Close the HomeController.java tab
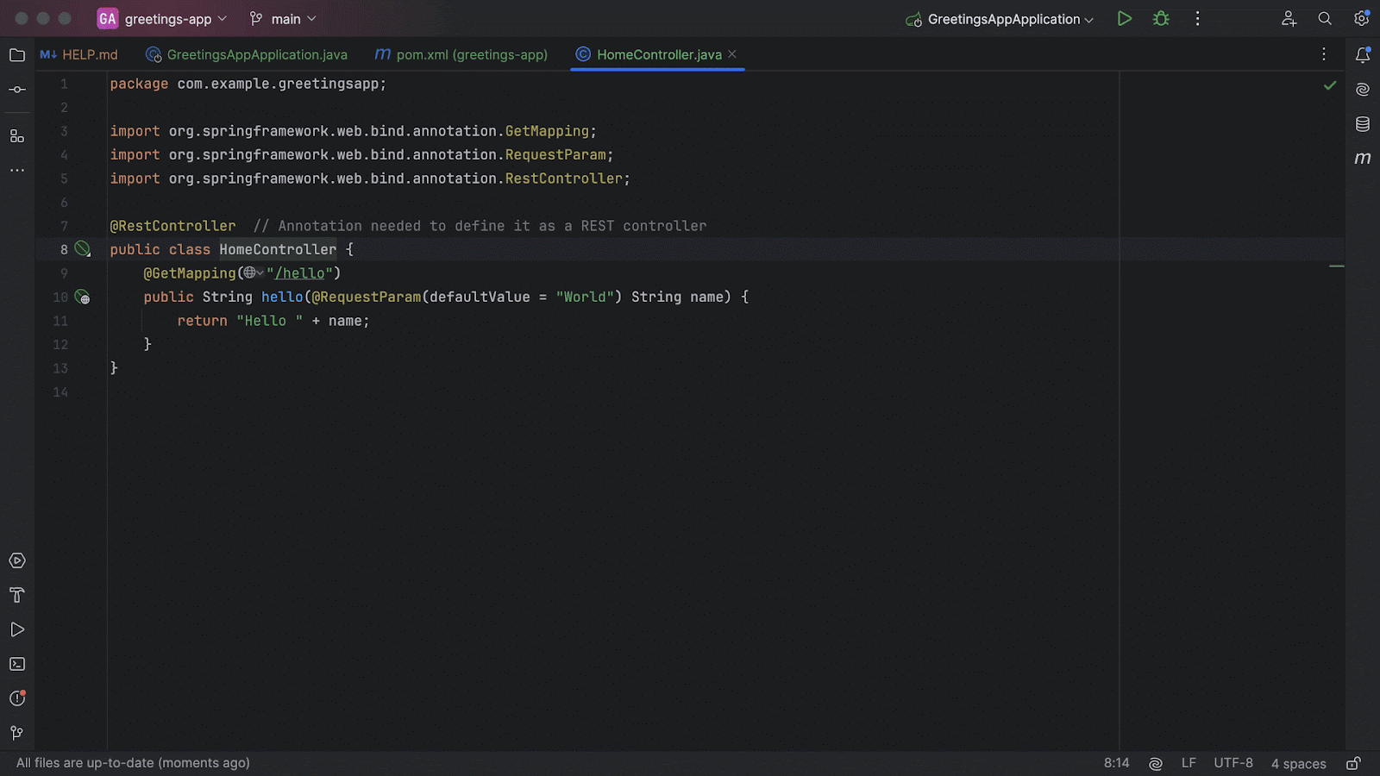The width and height of the screenshot is (1380, 776). 732,54
